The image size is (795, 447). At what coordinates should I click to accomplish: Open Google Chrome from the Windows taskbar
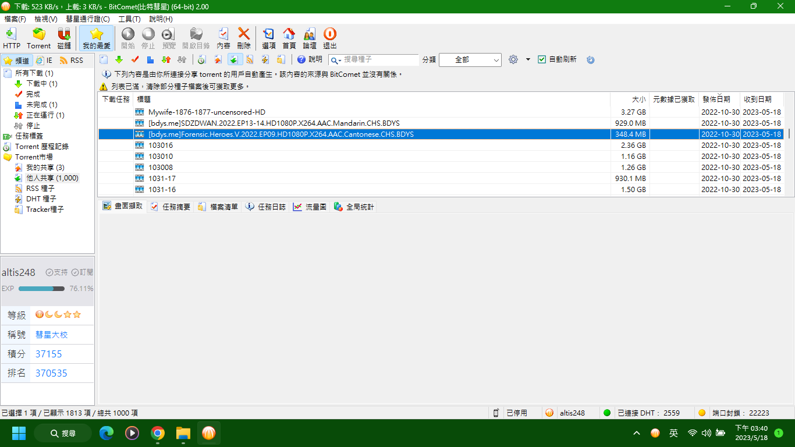[157, 433]
